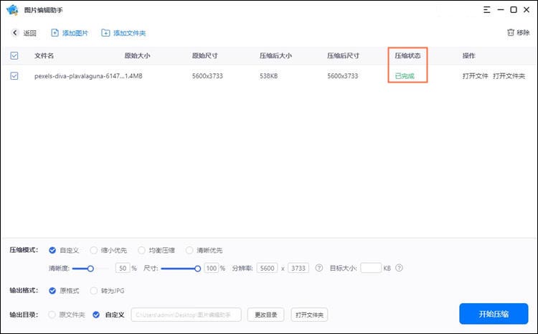Click the 尺寸 slider handle
538x334 pixels.
click(198, 269)
